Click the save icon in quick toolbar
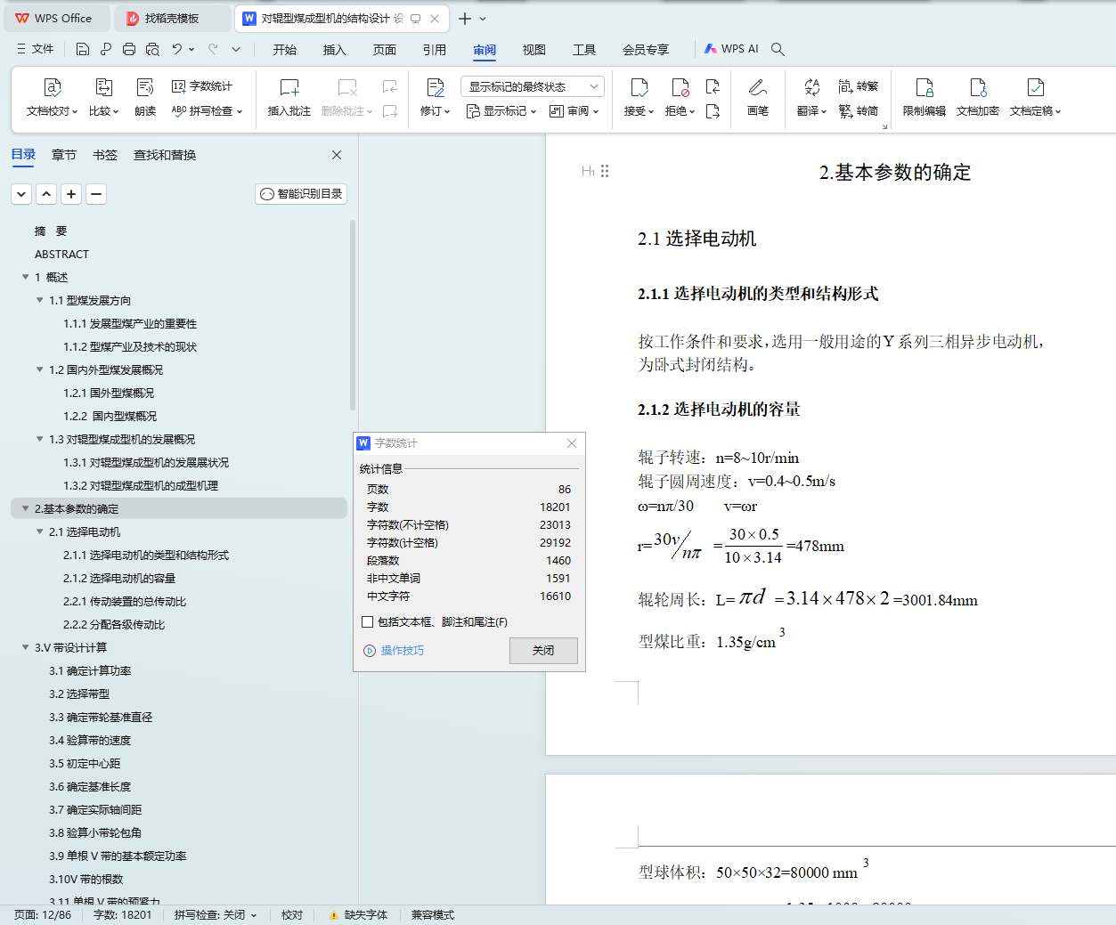This screenshot has height=925, width=1116. click(83, 49)
